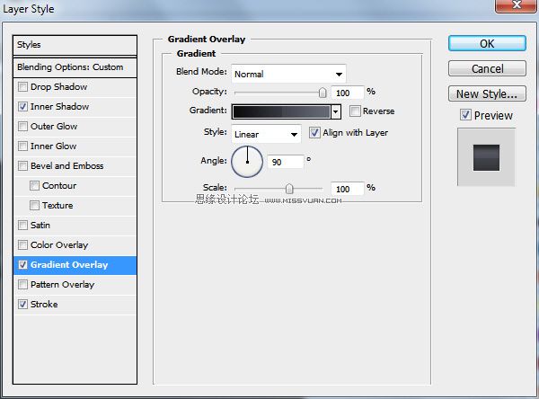Enable the Pattern Overlay checkbox

pos(22,285)
